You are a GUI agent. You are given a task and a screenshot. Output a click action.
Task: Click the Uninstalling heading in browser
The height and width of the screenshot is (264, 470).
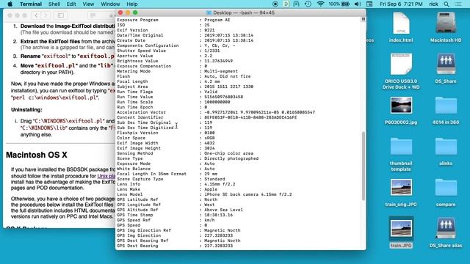coord(26,109)
